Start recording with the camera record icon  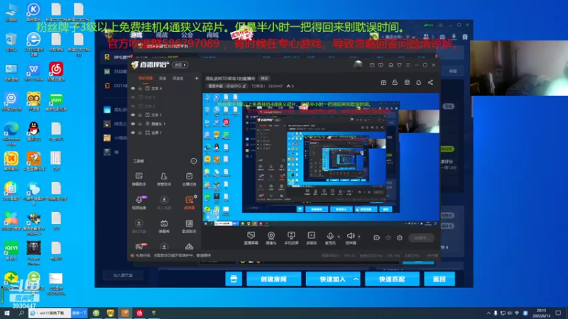pyautogui.click(x=377, y=237)
